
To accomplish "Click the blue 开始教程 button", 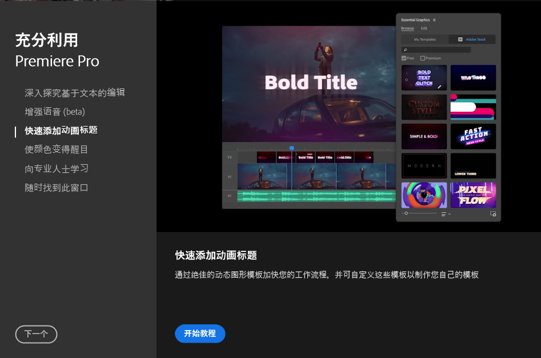I will pyautogui.click(x=200, y=333).
